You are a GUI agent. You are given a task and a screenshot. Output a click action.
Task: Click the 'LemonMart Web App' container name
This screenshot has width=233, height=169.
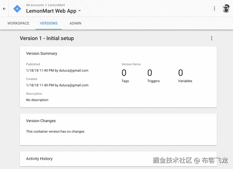pyautogui.click(x=51, y=11)
